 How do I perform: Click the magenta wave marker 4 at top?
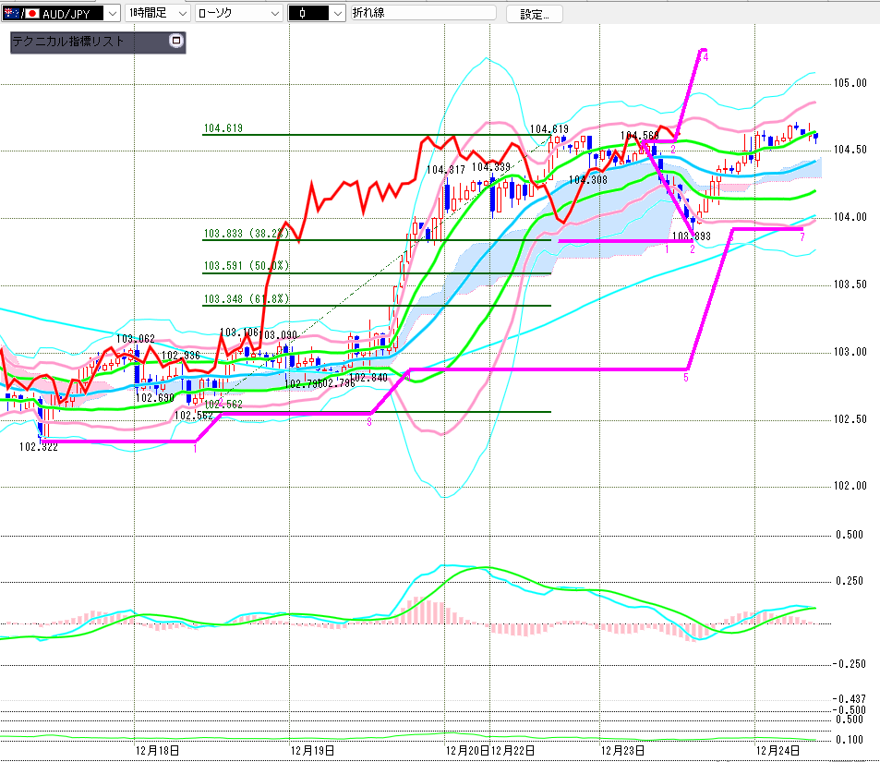click(x=705, y=56)
